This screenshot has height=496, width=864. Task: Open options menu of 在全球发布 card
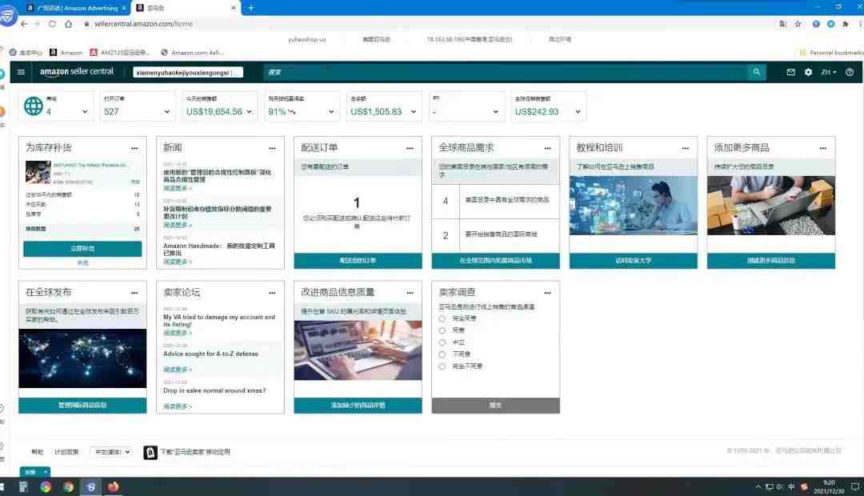pyautogui.click(x=134, y=293)
